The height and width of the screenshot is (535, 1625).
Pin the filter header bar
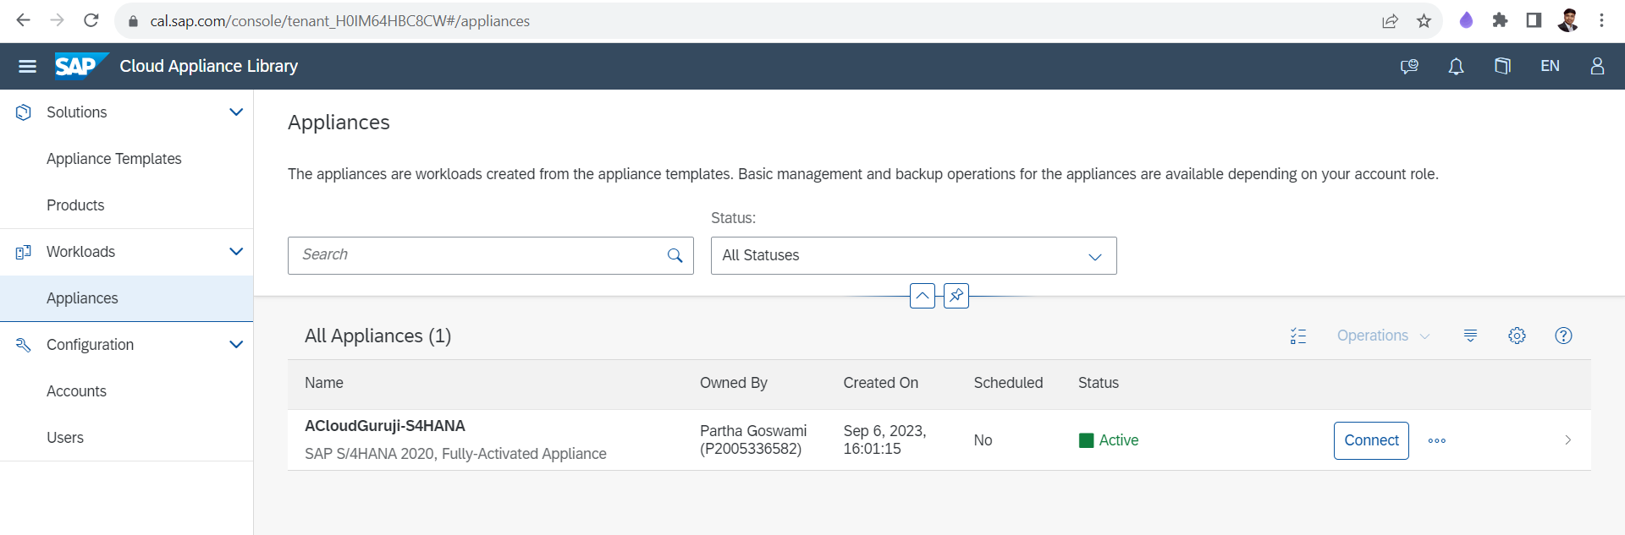(956, 296)
